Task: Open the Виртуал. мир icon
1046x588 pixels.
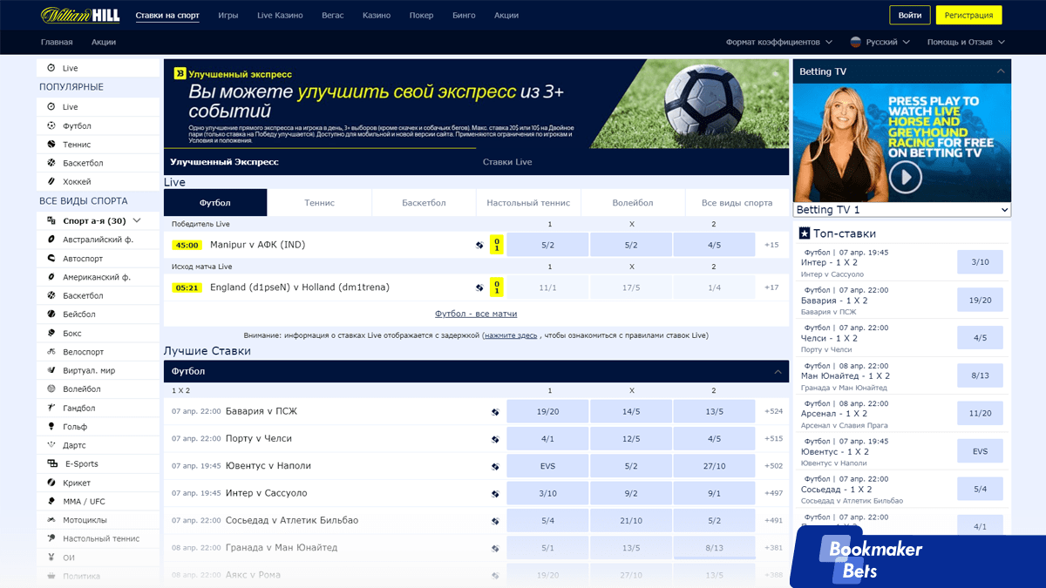Action: tap(51, 371)
